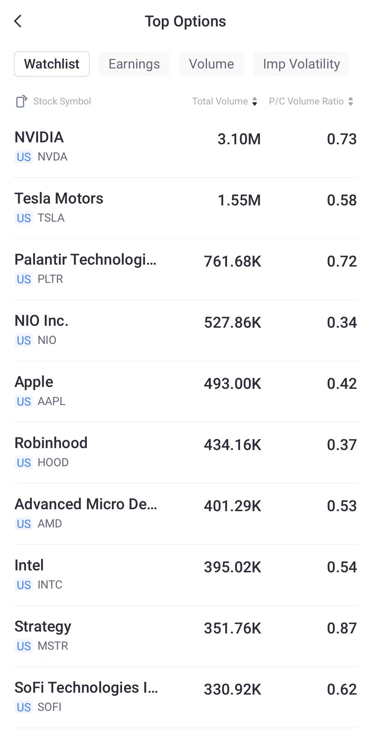Open the Volume tab
This screenshot has height=729, width=372.
tap(211, 64)
